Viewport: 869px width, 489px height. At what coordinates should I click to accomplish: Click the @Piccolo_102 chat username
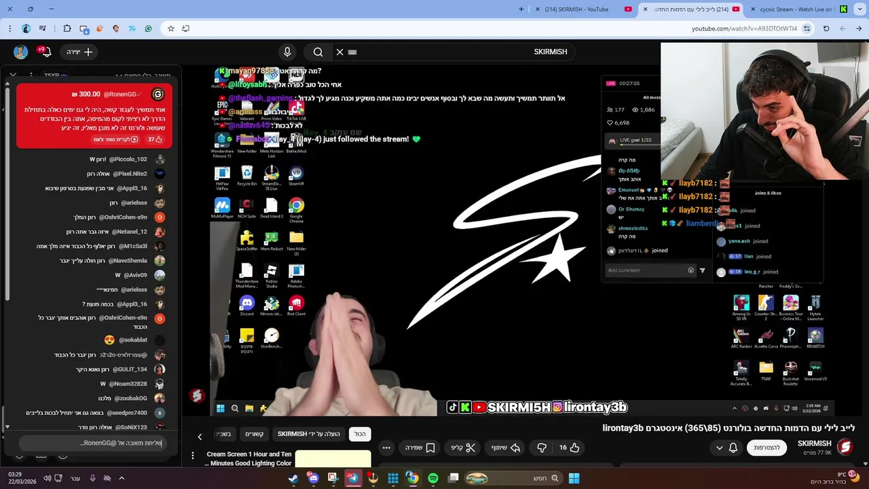[x=127, y=160]
